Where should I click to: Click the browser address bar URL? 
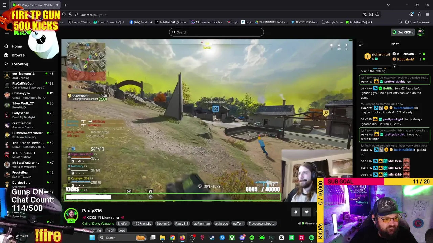point(93,15)
